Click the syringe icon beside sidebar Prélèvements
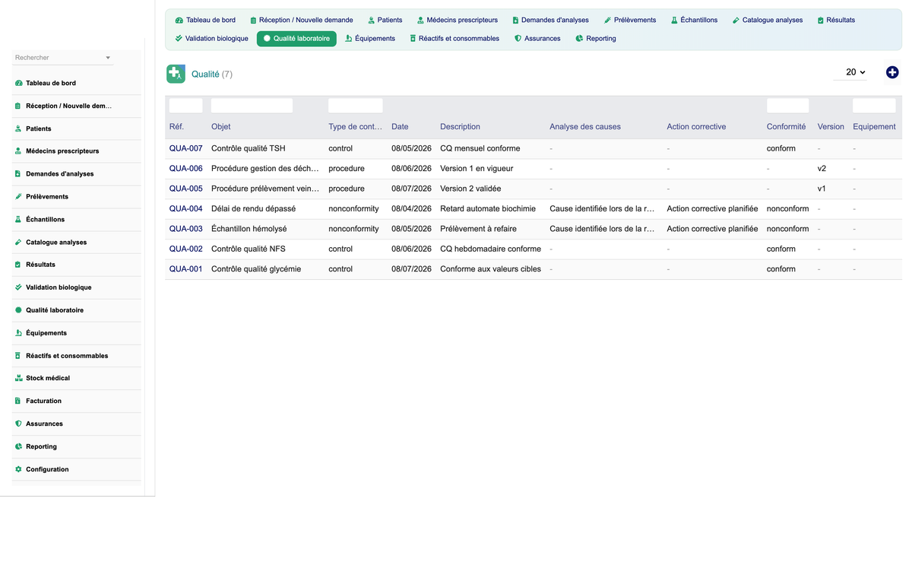The image size is (912, 565). click(x=18, y=197)
